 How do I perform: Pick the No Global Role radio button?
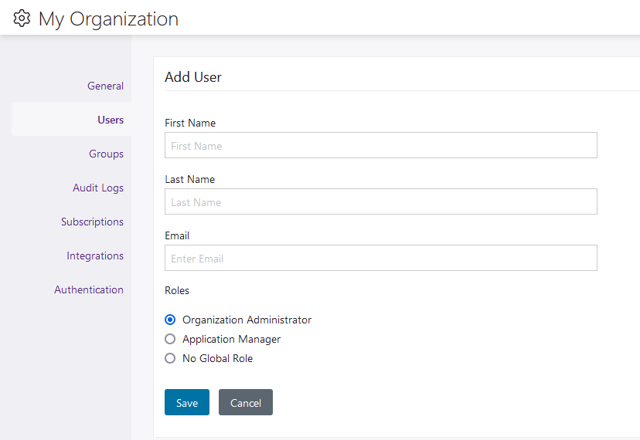(x=170, y=358)
